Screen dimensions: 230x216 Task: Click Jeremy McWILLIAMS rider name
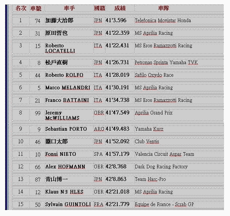pyautogui.click(x=62, y=115)
